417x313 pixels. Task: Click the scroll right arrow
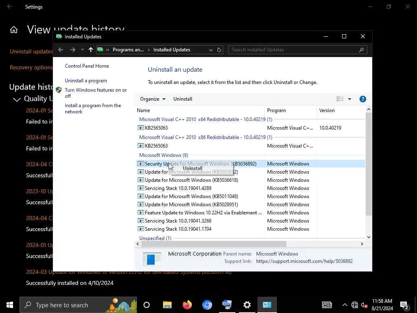coord(362,244)
